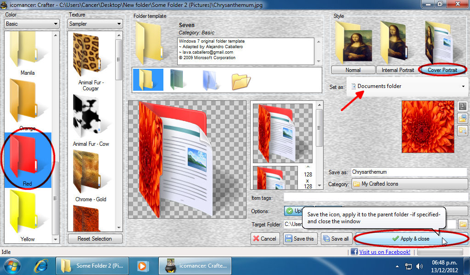Open the Color category dropdown showing Basic

pos(31,24)
